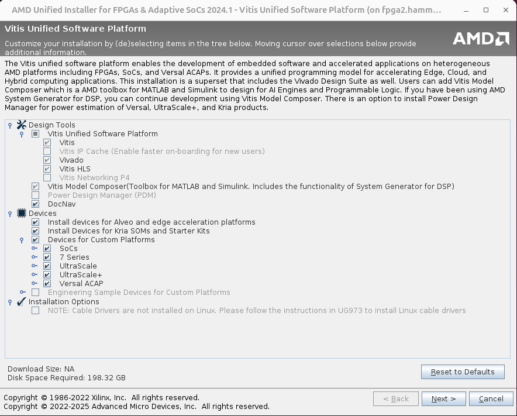Image resolution: width=517 pixels, height=416 pixels.
Task: Toggle Kria SOMs and Starter Kits checkbox
Action: [x=36, y=231]
